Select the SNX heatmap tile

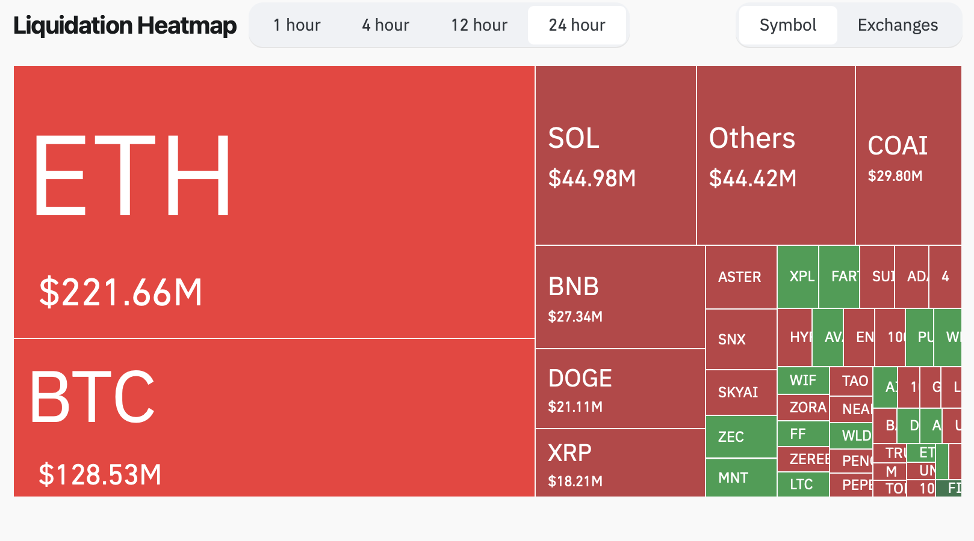(x=741, y=339)
